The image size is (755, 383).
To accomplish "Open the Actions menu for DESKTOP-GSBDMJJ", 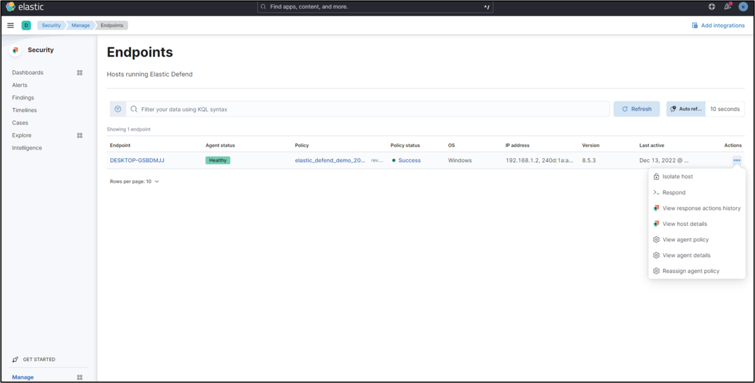I will (736, 160).
